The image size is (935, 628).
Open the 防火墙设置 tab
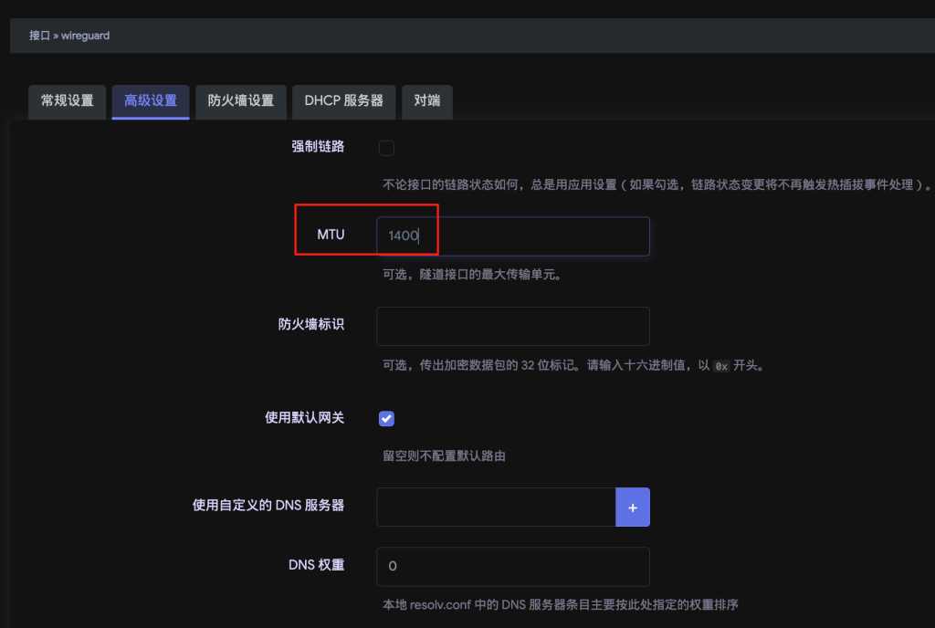(x=241, y=101)
